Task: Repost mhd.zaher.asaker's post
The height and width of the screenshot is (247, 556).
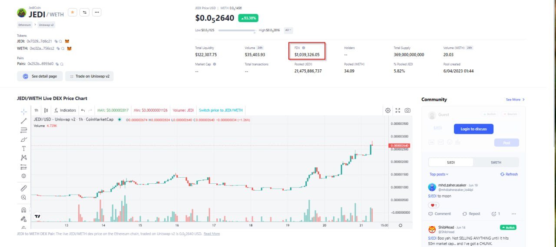Action: pos(471,214)
